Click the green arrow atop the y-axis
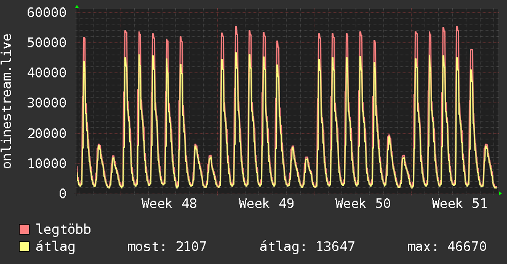Viewport: 507px width, 264px height. (77, 7)
